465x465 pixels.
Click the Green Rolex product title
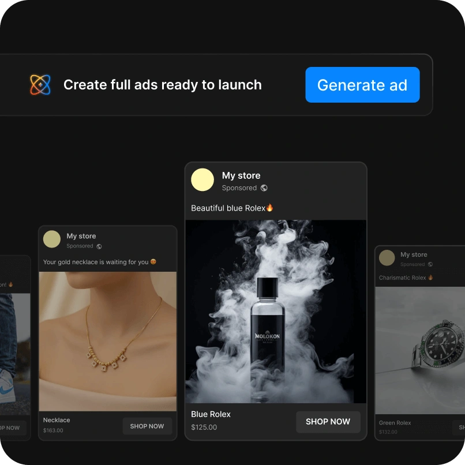[395, 423]
